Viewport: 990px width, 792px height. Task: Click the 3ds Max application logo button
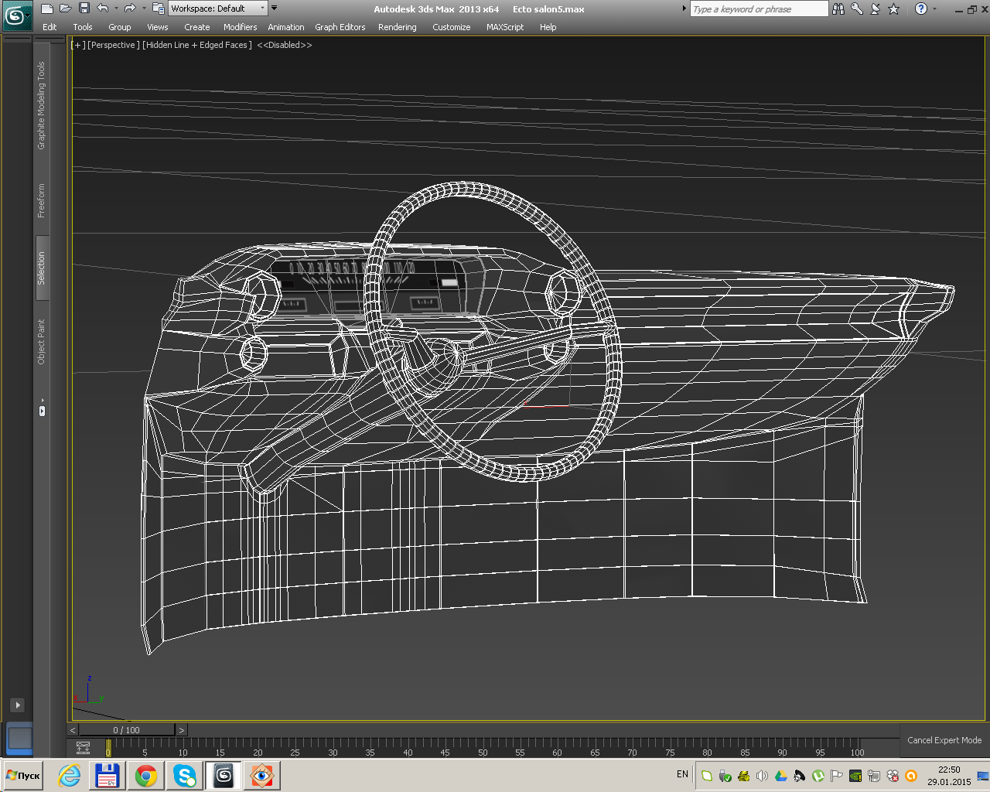tap(15, 15)
